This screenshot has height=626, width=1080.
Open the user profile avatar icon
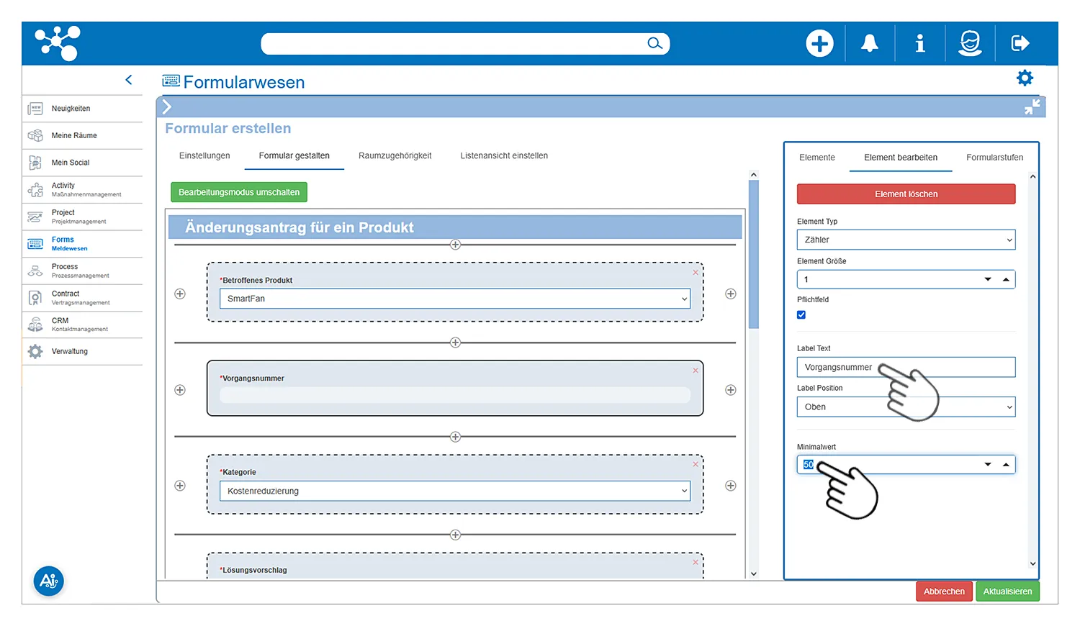[x=970, y=43]
